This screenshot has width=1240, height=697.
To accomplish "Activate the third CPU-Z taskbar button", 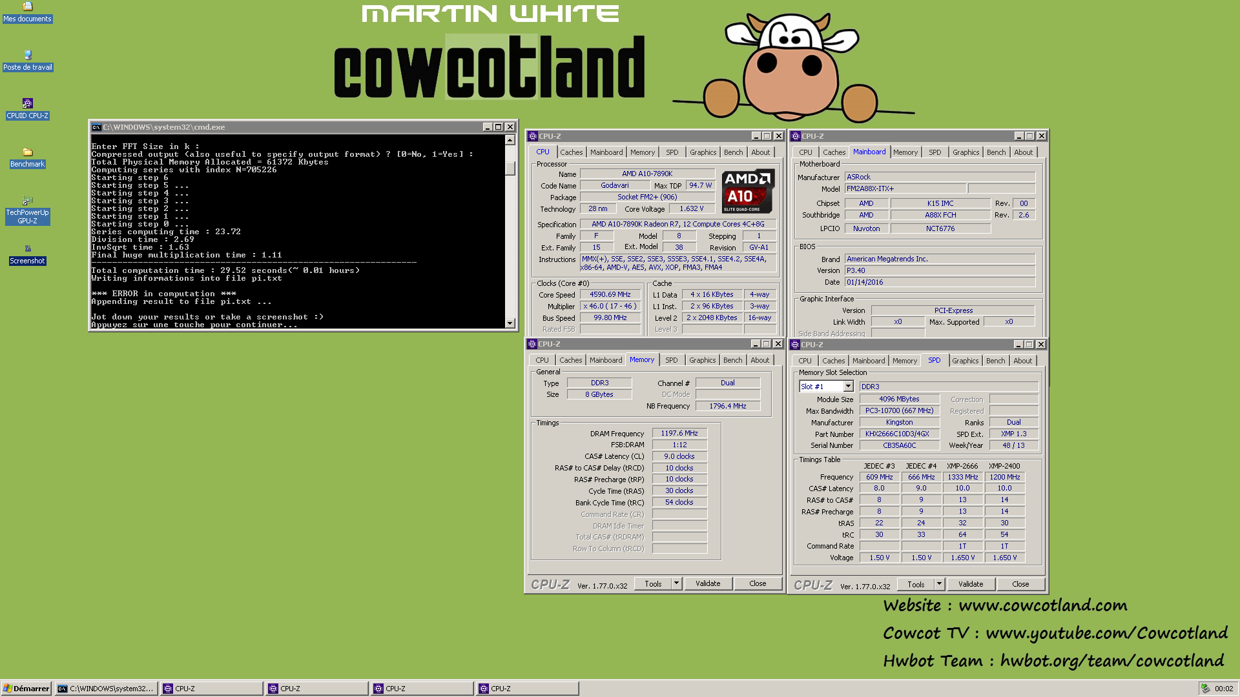I will [422, 689].
